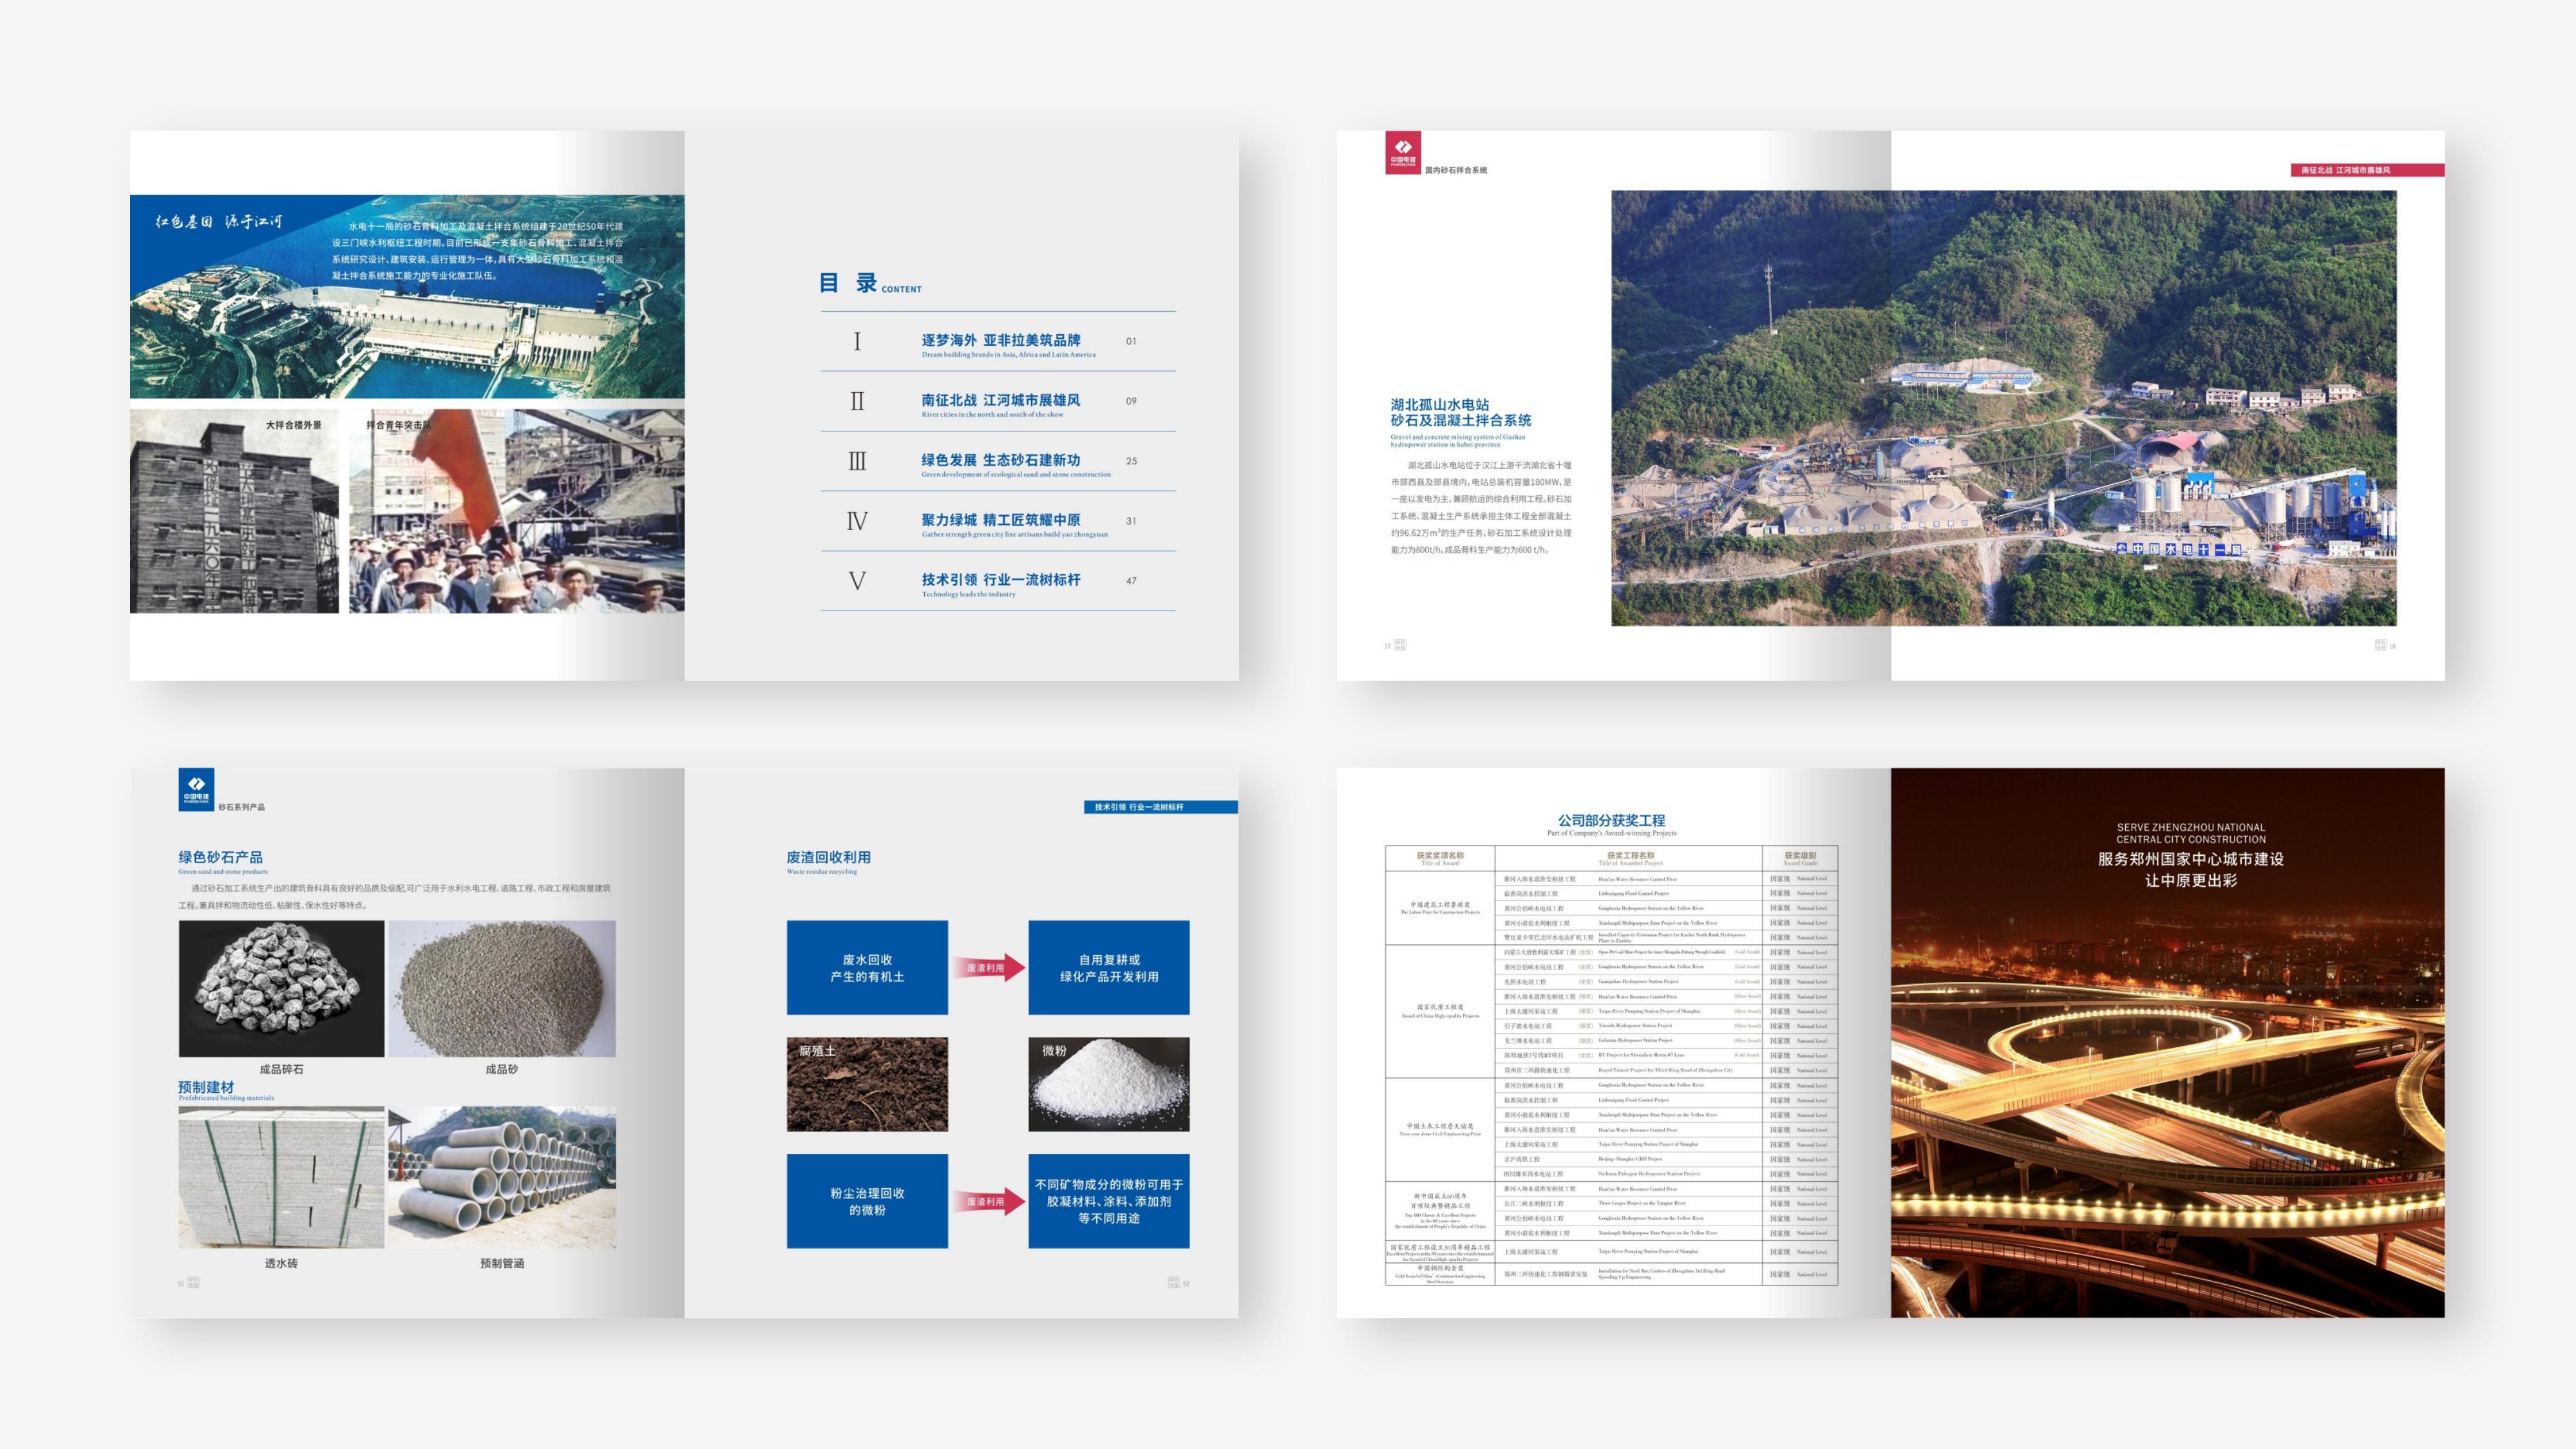This screenshot has width=2576, height=1449.
Task: Click the blue box 粉尘治理回收的微粉
Action: [x=867, y=1201]
